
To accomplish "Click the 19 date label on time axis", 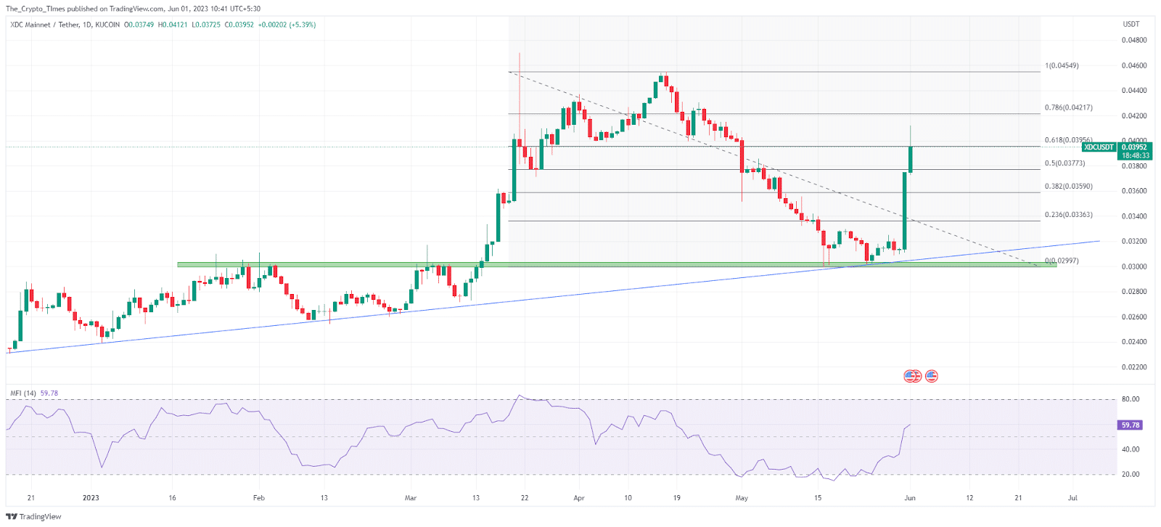I will (676, 498).
